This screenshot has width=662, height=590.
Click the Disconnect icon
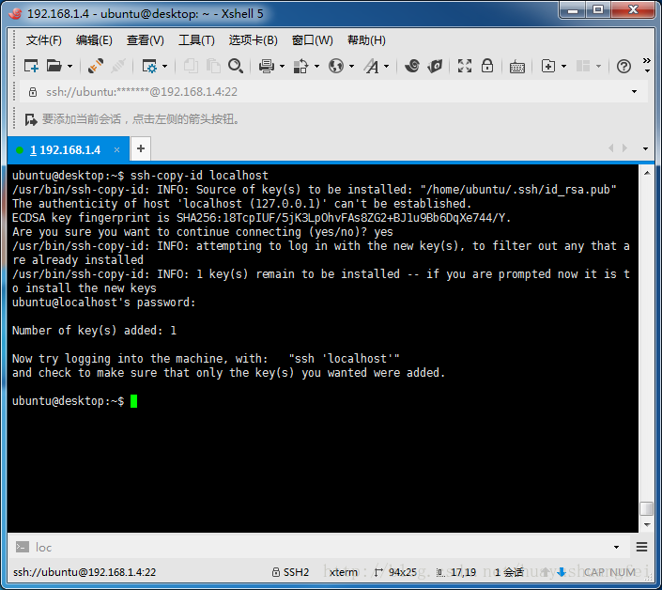click(x=118, y=66)
